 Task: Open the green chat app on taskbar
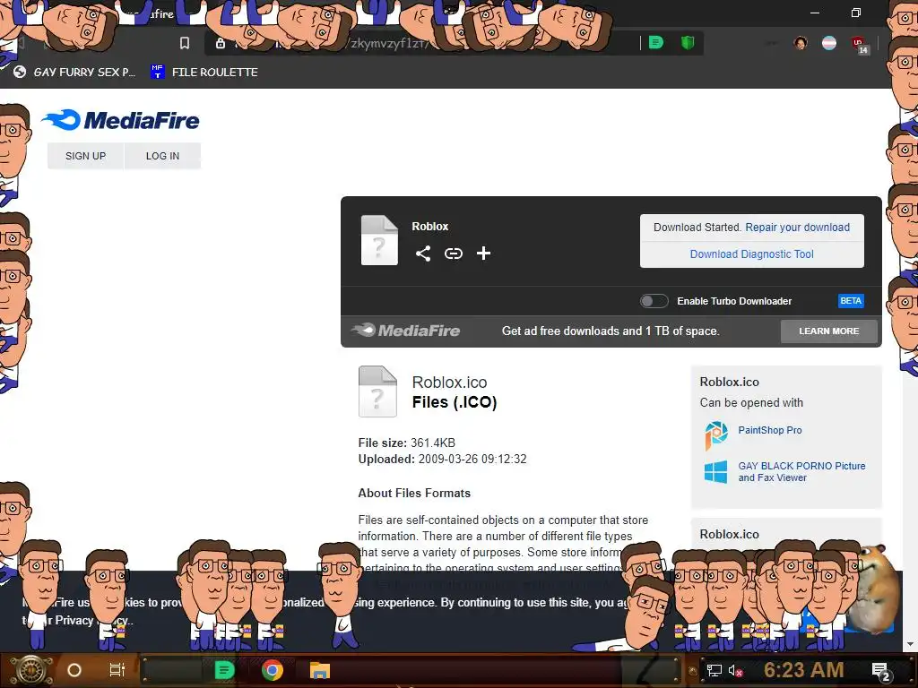(x=224, y=670)
